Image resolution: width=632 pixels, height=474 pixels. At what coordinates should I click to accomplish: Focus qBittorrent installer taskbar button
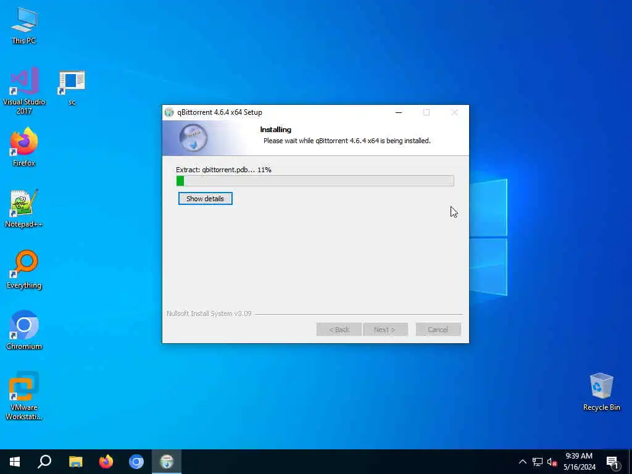coord(167,462)
